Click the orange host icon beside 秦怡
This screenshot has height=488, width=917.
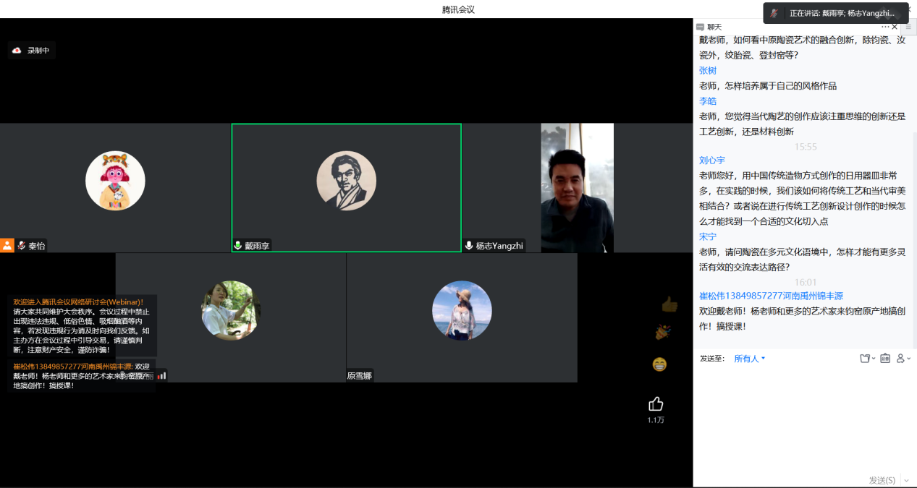[x=7, y=245]
